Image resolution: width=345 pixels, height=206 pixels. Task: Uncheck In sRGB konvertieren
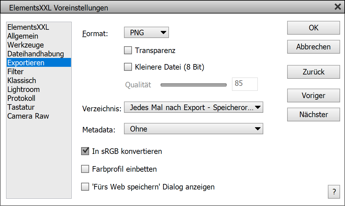(85, 151)
